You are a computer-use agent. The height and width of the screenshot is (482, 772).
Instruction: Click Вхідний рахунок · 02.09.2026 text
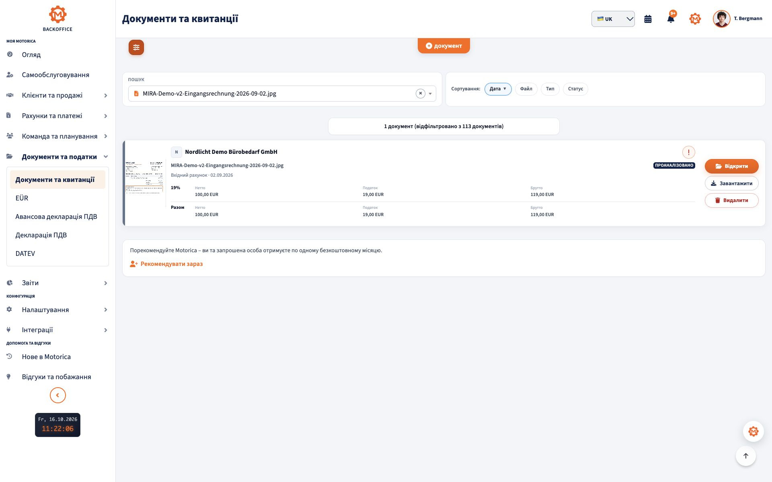point(202,175)
